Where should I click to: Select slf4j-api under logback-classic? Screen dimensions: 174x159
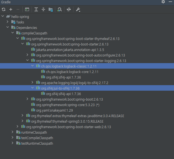point(87,77)
